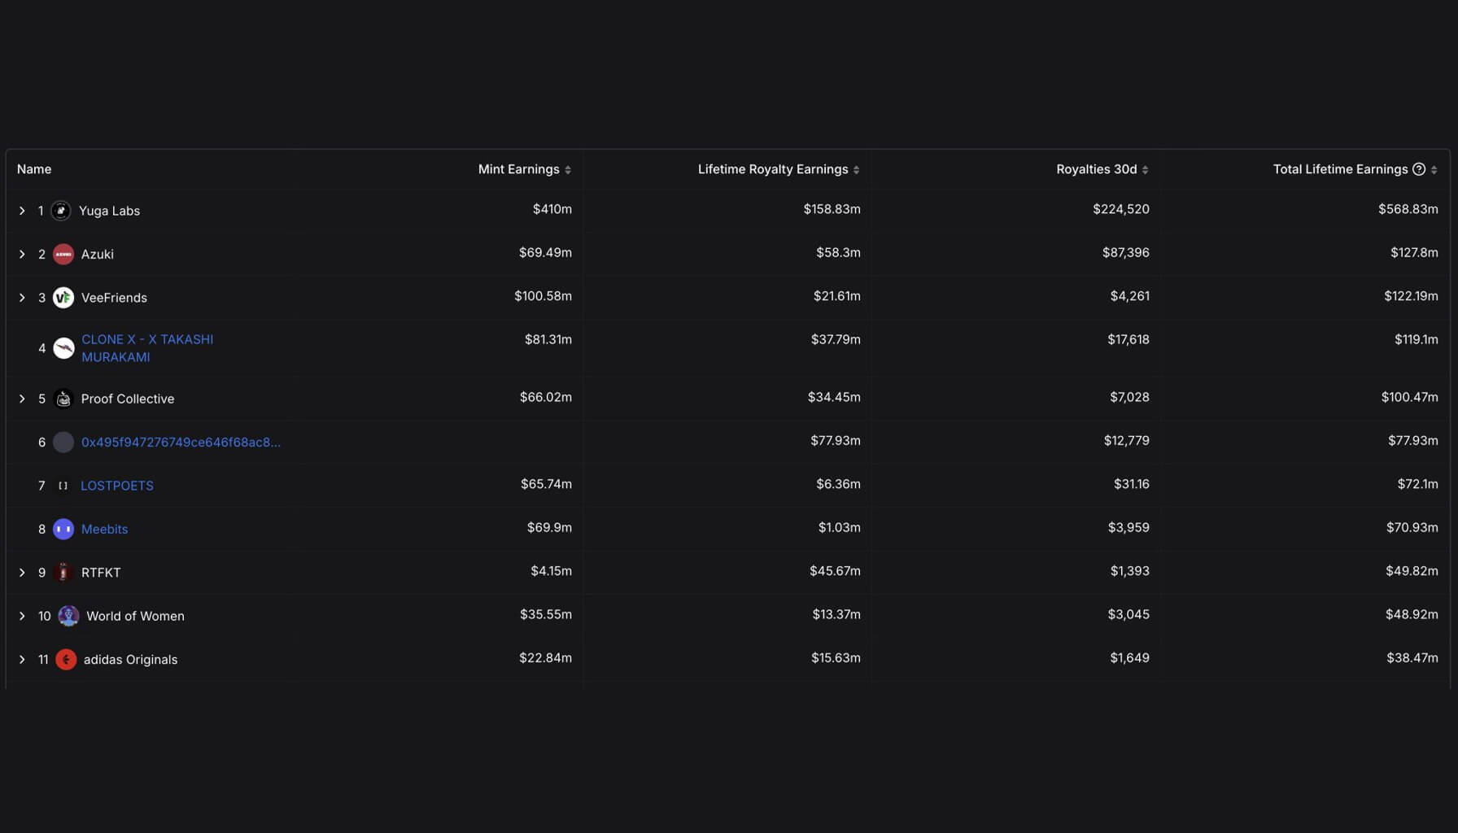Click the help icon beside Total Lifetime Earnings
This screenshot has height=833, width=1458.
1419,169
